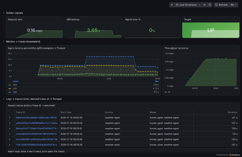The height and width of the screenshot is (157, 242).
Task: Click the blue p99 legend color swatch
Action: [10, 92]
